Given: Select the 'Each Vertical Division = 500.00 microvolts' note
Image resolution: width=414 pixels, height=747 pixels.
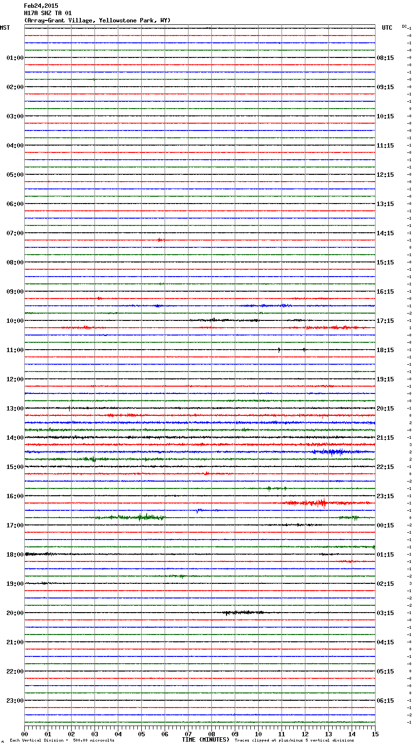Looking at the screenshot, I should click(62, 741).
